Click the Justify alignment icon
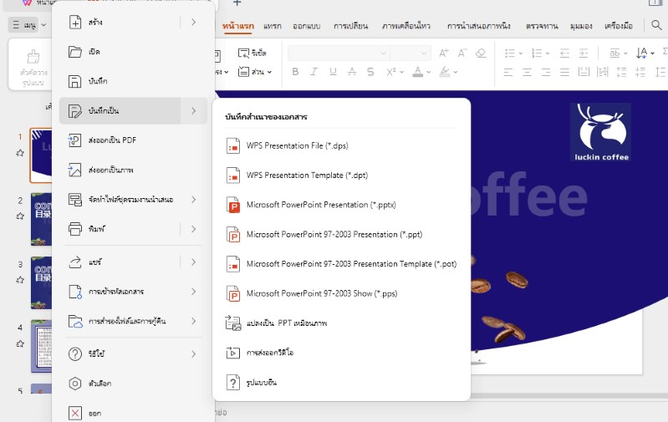The height and width of the screenshot is (422, 668). (564, 72)
